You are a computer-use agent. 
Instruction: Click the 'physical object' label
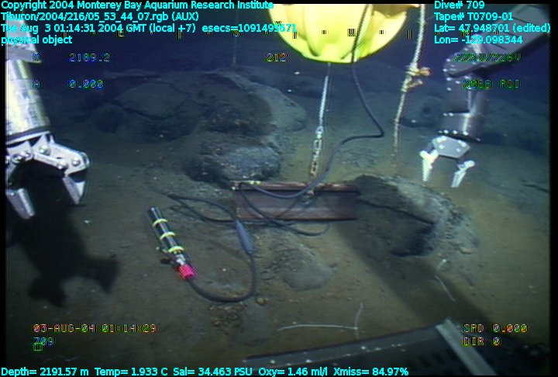click(37, 39)
